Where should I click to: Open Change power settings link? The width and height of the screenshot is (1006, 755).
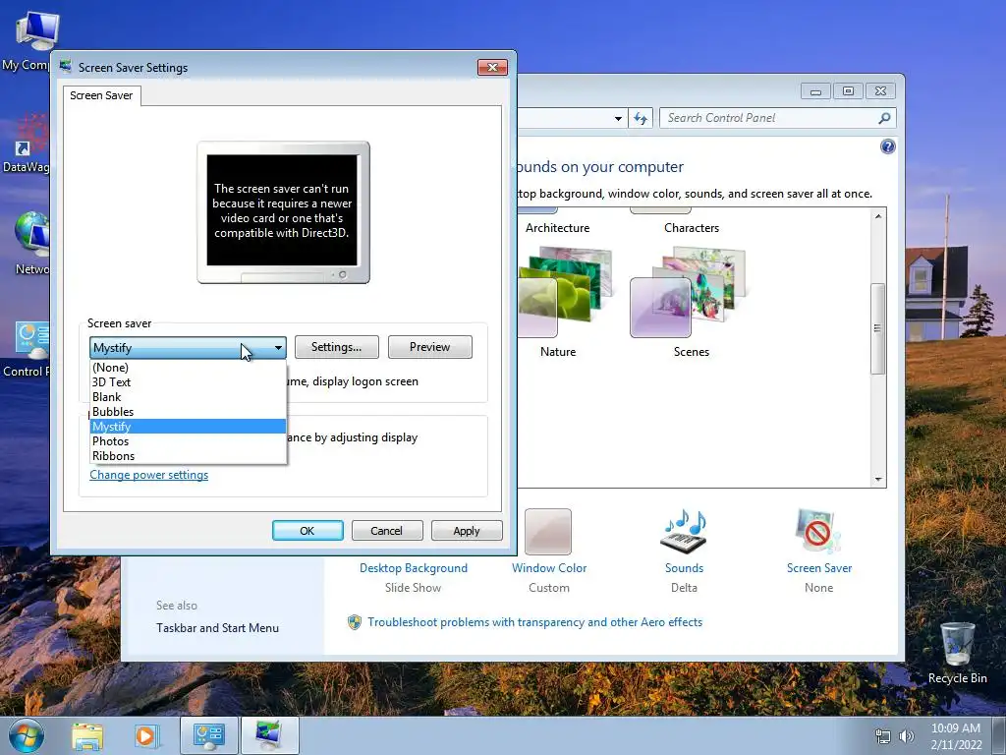(x=149, y=475)
